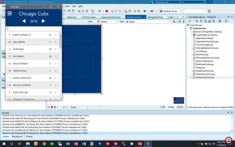Open the hamburger menu in Cubs Stats
Viewport: 235px width, 147px height.
coord(10,14)
